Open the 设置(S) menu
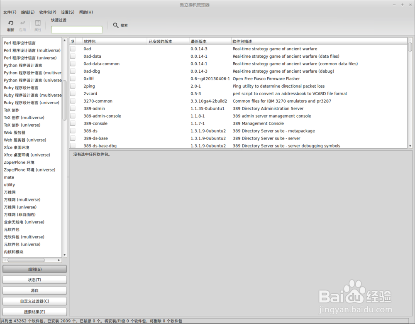Image resolution: width=415 pixels, height=324 pixels. coord(67,12)
